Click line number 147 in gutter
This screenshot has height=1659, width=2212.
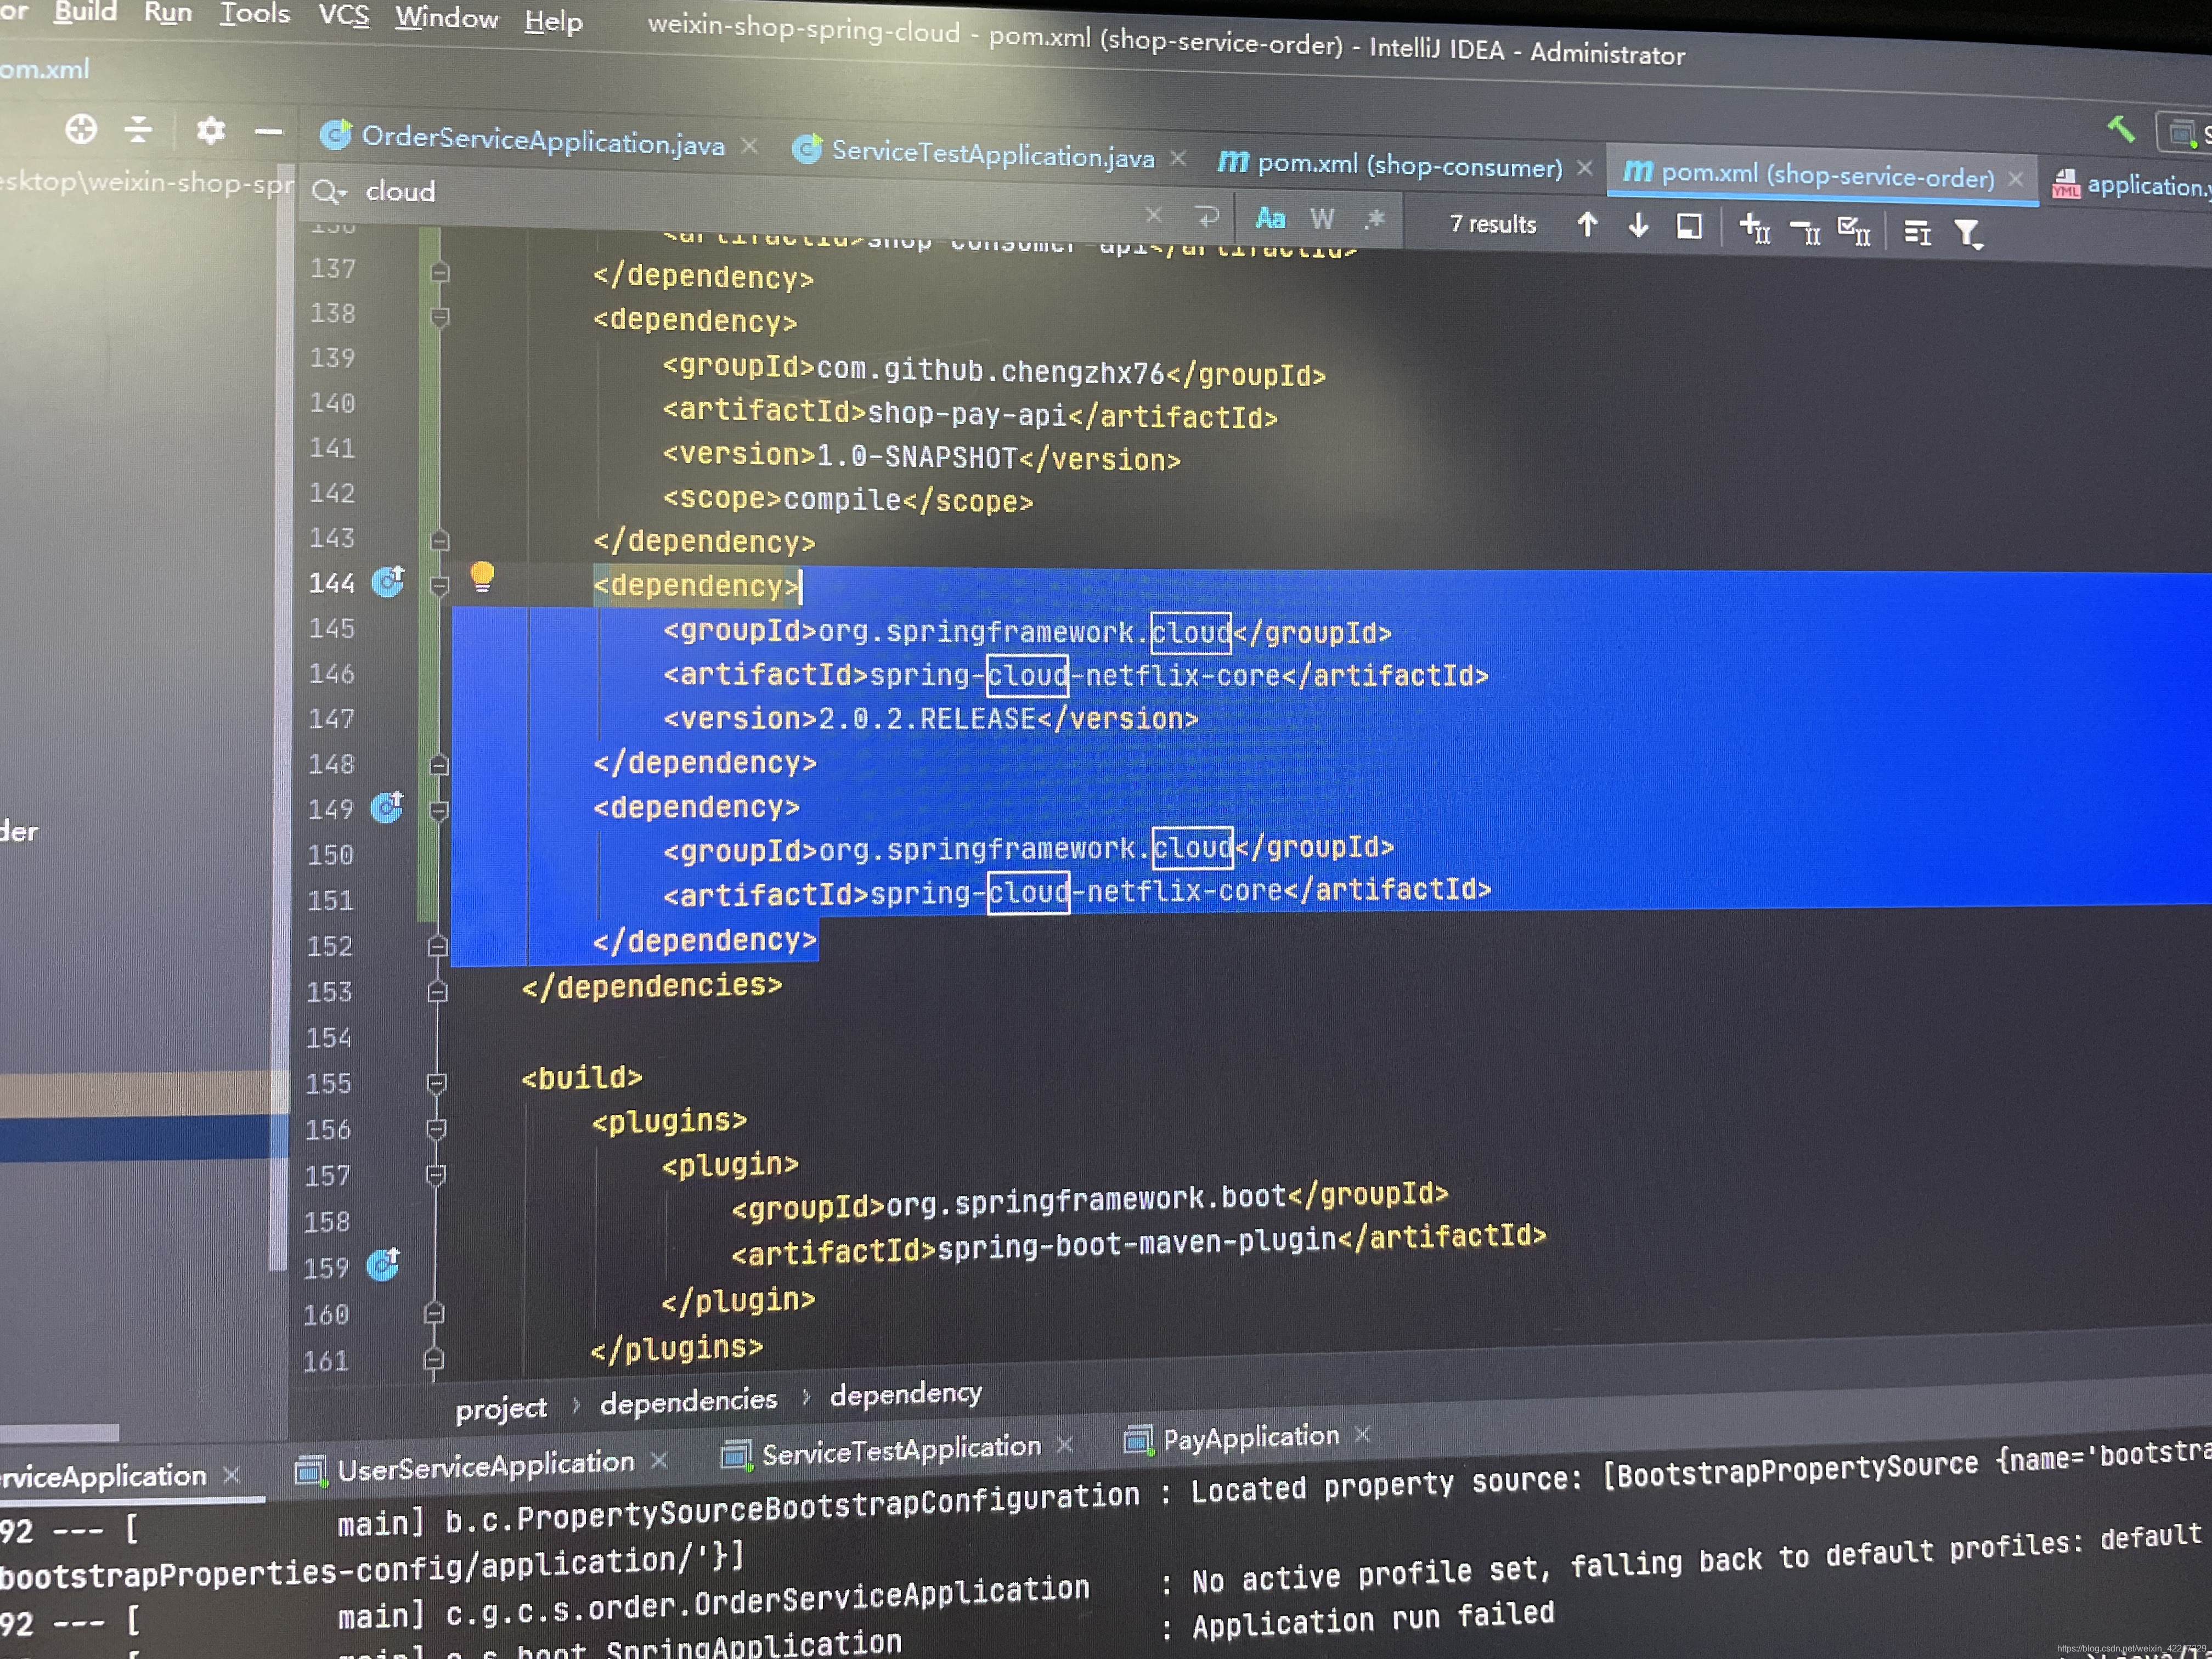[x=331, y=719]
